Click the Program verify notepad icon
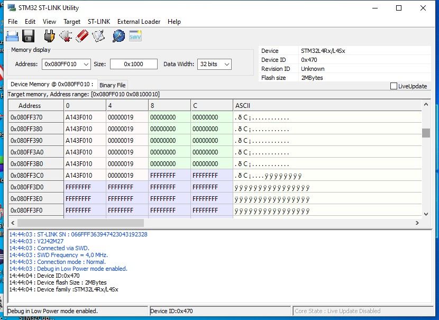The width and height of the screenshot is (439, 320). [98, 36]
